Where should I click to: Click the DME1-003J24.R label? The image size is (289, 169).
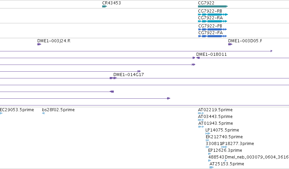click(54, 41)
